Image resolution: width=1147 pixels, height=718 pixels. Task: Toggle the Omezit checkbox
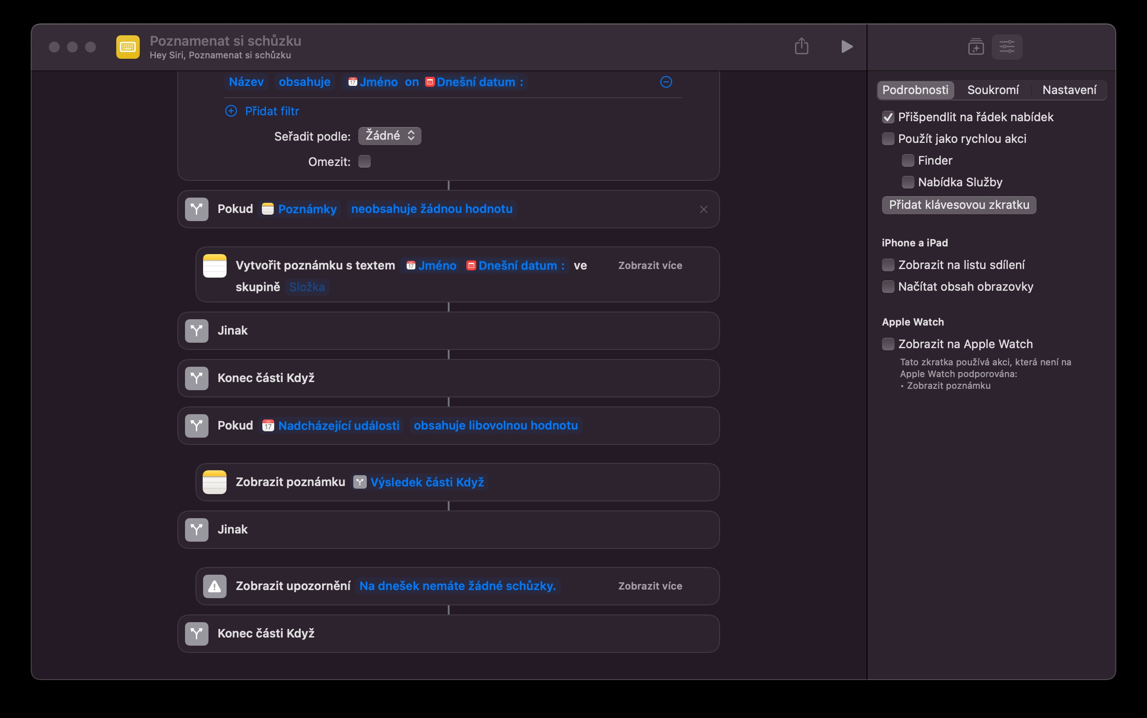364,161
